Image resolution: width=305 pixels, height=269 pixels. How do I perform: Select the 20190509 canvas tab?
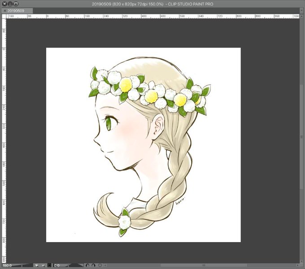pos(16,11)
